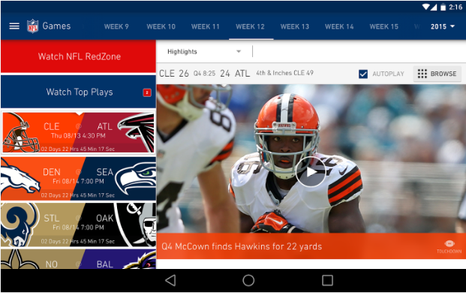466x293 pixels.
Task: Tap the Android back navigation button
Action: [170, 280]
